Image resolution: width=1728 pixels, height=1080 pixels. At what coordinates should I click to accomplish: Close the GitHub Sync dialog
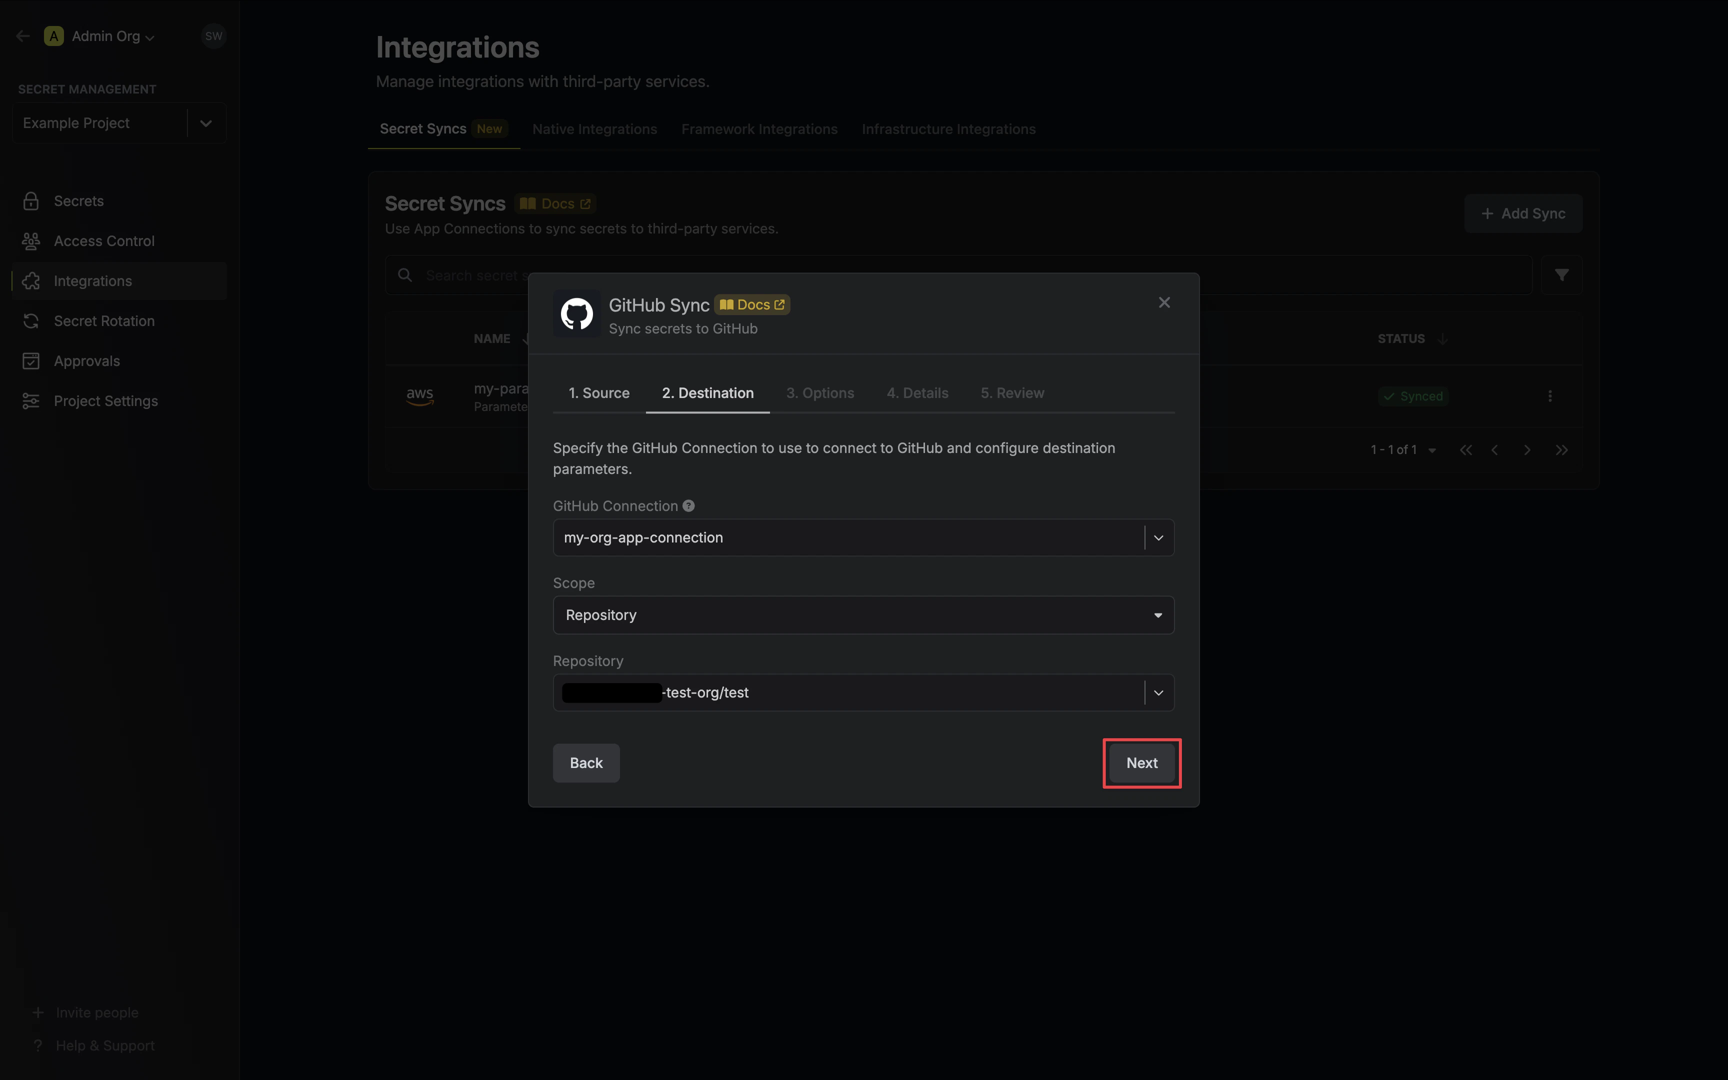pos(1164,303)
